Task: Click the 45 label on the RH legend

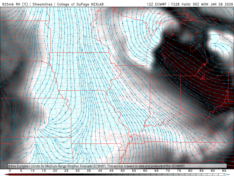Action: point(111,171)
